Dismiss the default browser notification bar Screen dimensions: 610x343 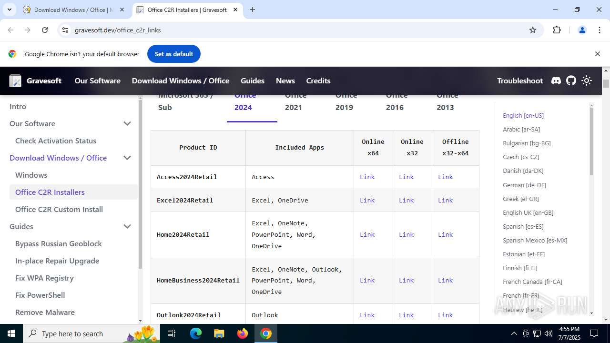tap(597, 54)
